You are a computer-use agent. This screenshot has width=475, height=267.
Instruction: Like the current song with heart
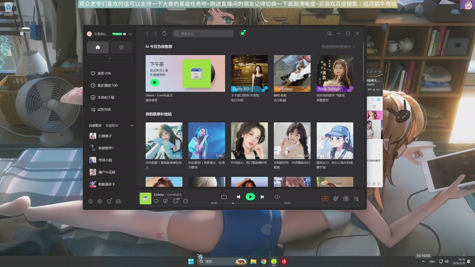click(x=156, y=201)
